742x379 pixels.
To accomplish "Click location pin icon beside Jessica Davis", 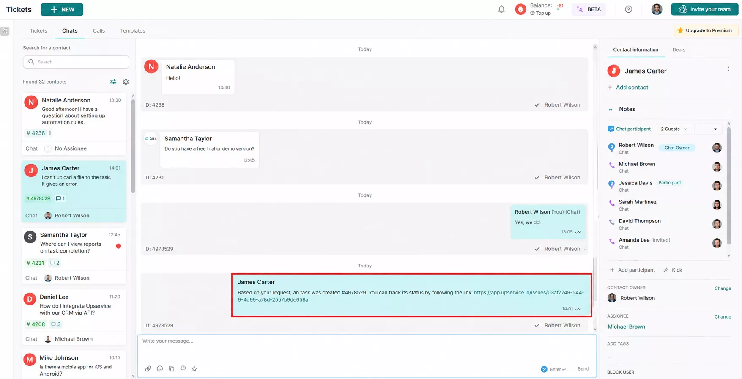I will tap(611, 185).
